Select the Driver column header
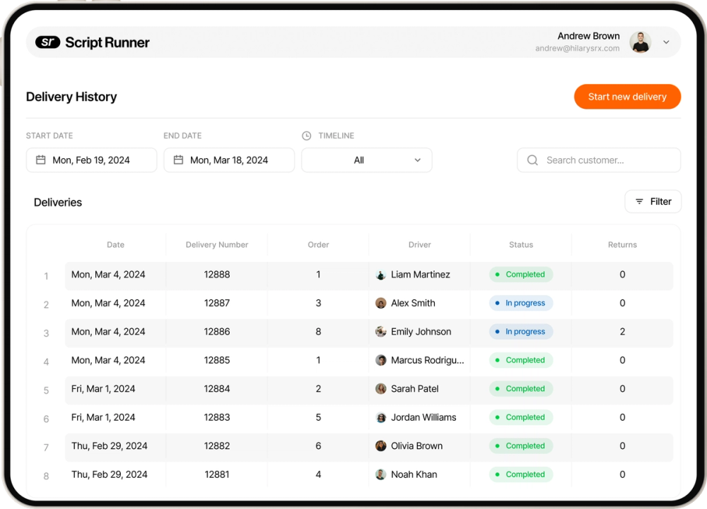707x509 pixels. coord(419,244)
